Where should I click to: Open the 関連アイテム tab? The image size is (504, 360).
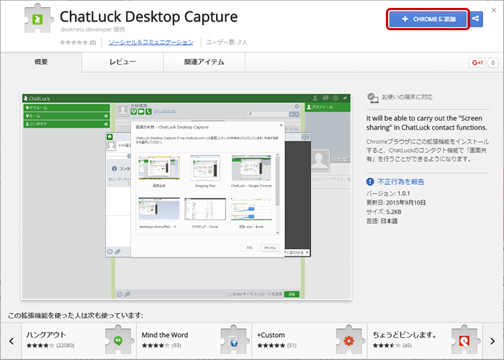point(204,62)
